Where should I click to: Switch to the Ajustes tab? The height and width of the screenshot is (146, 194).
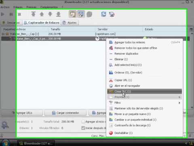(70, 23)
